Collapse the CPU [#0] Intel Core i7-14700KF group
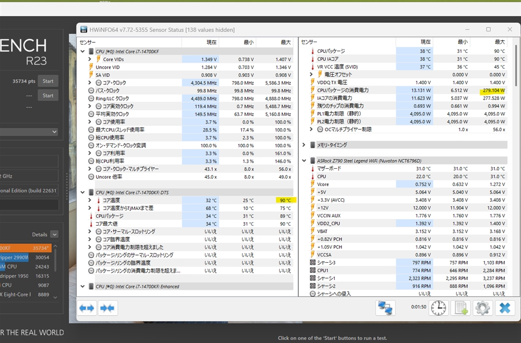 (x=82, y=51)
